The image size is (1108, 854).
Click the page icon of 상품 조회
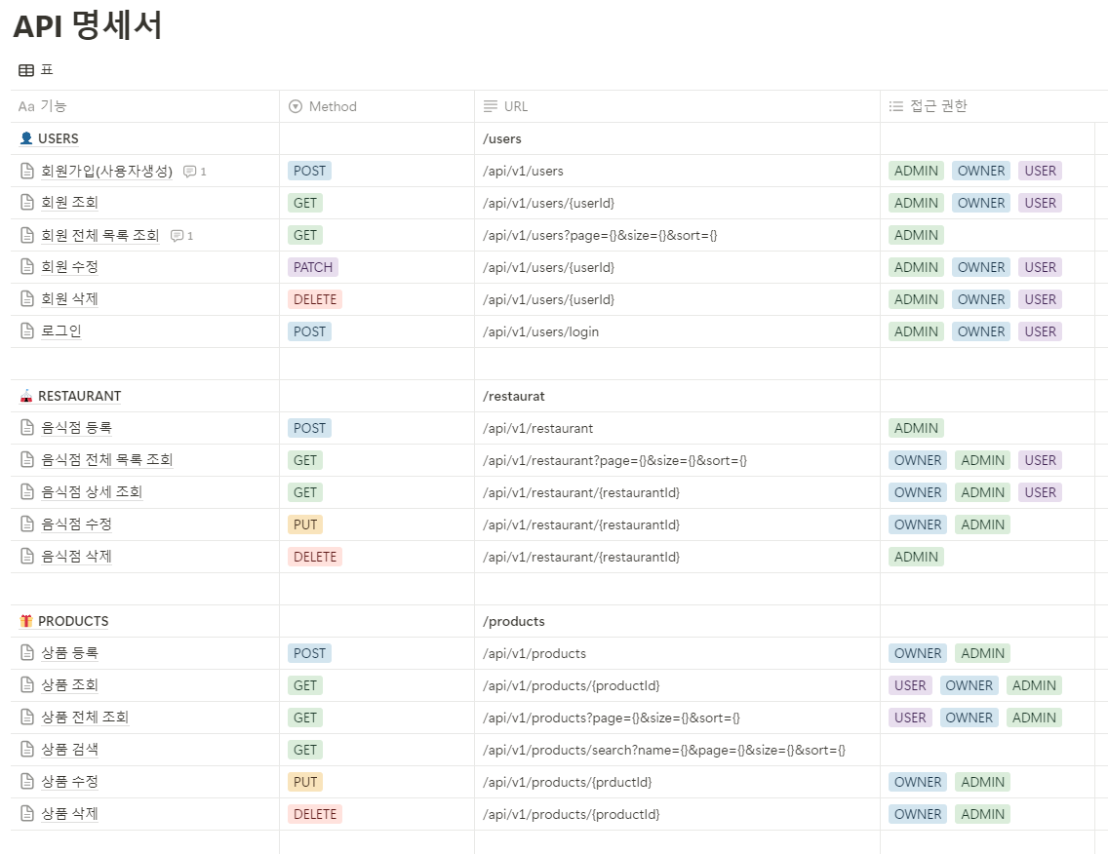[x=27, y=685]
